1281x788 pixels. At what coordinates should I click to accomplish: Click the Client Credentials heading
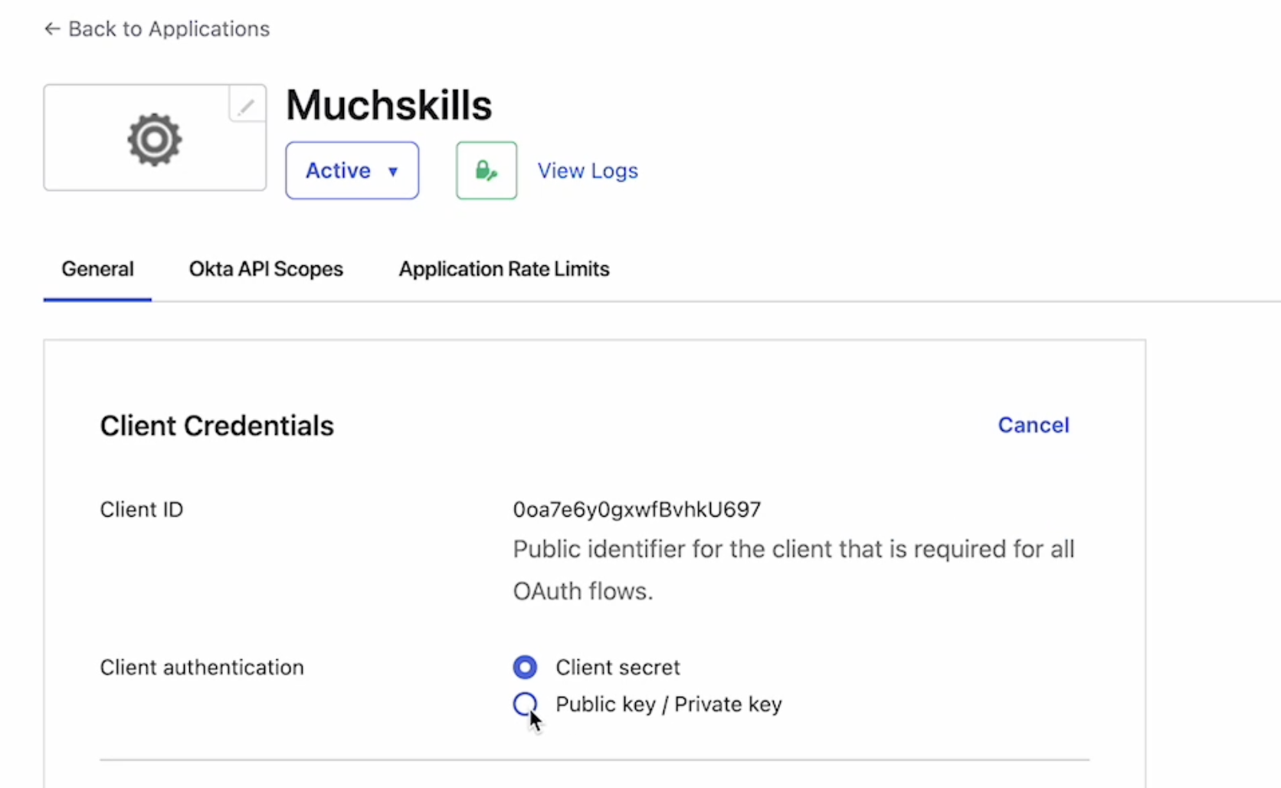point(217,425)
